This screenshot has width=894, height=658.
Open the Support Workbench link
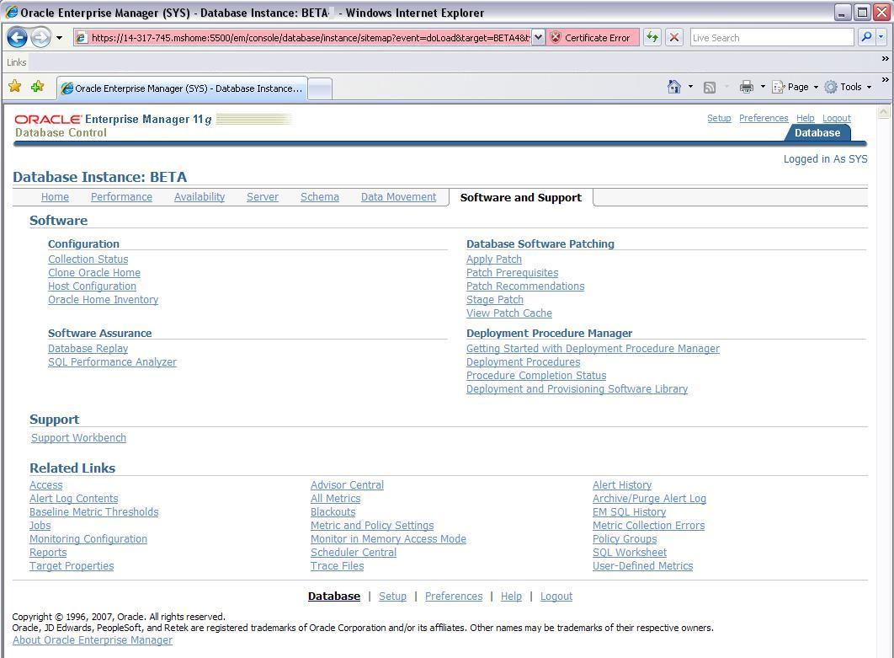(x=78, y=438)
